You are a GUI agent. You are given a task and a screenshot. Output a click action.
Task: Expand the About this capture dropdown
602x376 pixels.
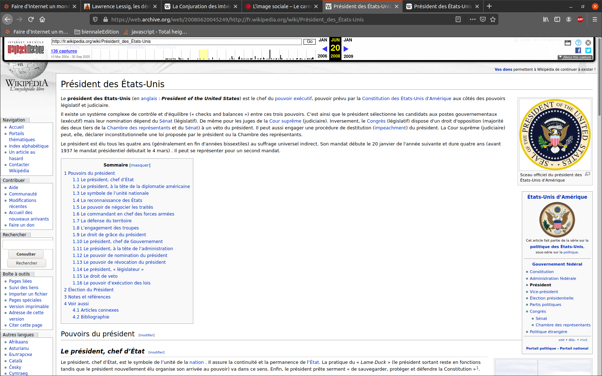[575, 57]
